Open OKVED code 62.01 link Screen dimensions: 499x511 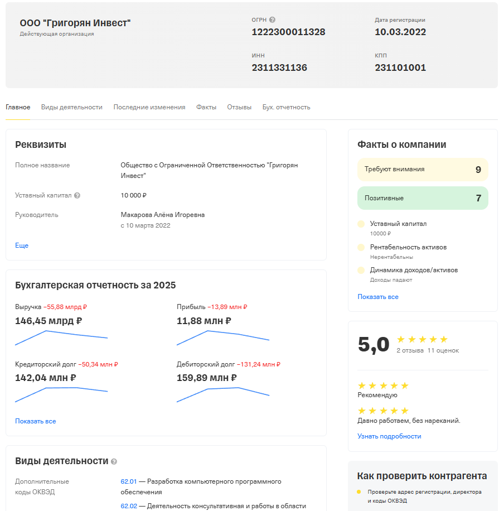[x=129, y=481]
